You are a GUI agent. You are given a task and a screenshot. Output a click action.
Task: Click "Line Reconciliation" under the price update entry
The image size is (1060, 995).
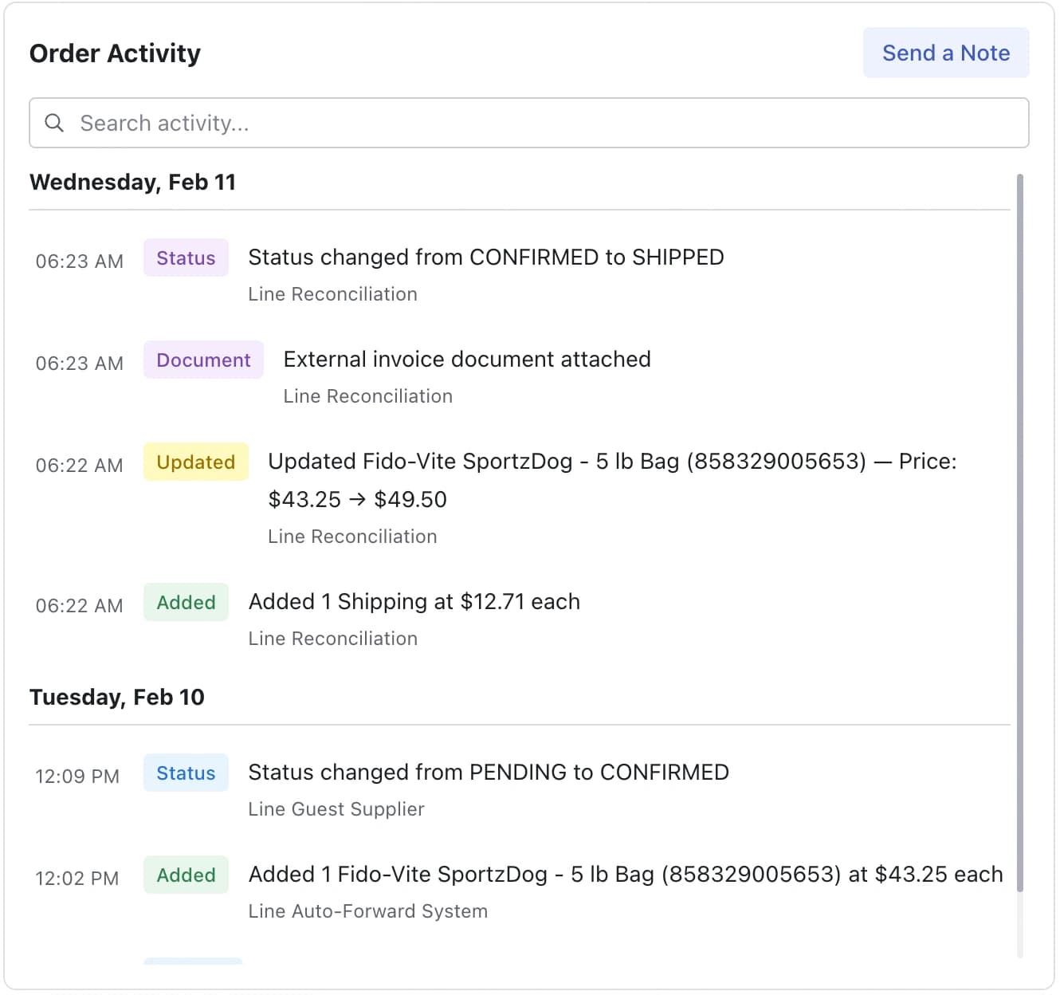point(352,537)
